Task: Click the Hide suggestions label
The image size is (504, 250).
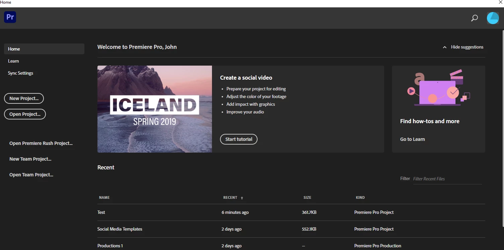Action: [x=467, y=47]
